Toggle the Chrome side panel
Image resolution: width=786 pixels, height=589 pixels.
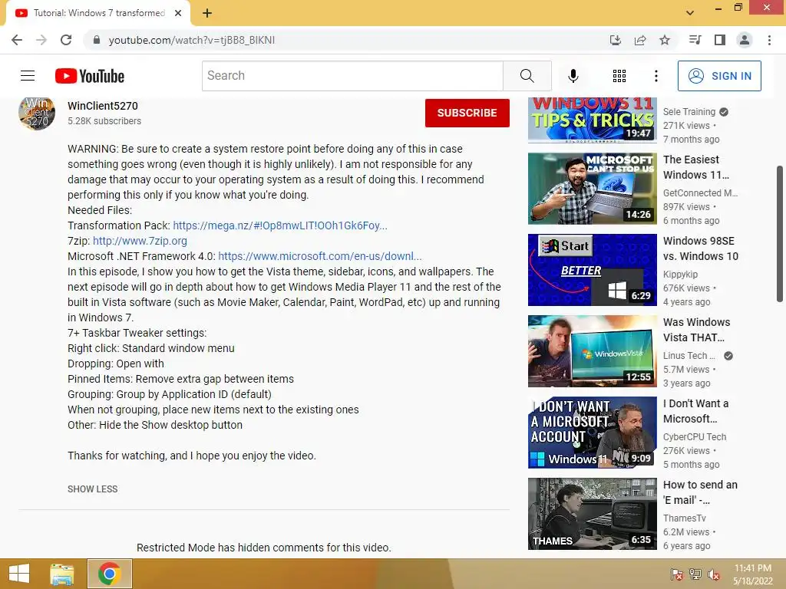(720, 40)
